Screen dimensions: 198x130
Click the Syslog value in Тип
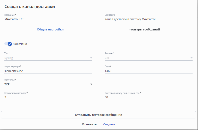coord(9,58)
